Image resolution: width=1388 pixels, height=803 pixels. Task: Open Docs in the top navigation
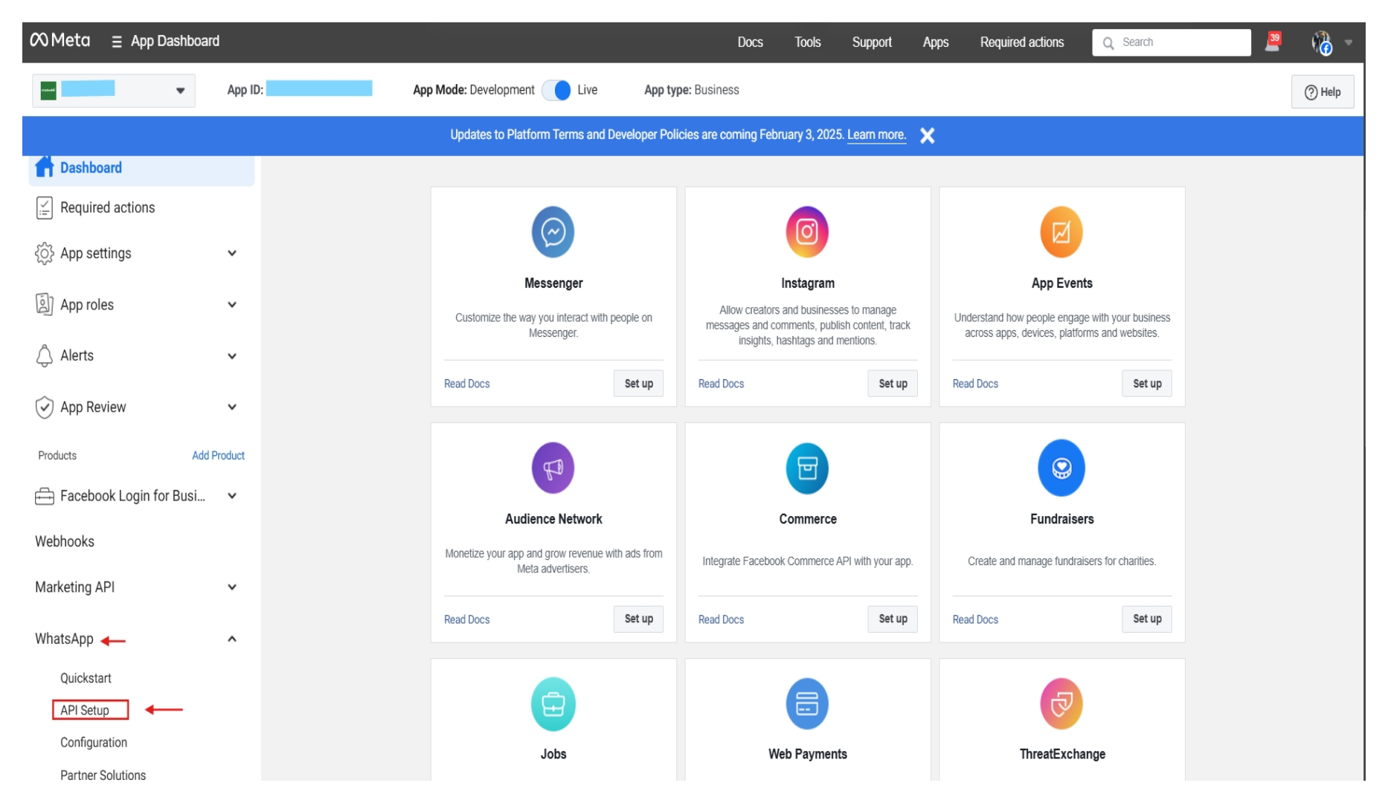click(750, 42)
